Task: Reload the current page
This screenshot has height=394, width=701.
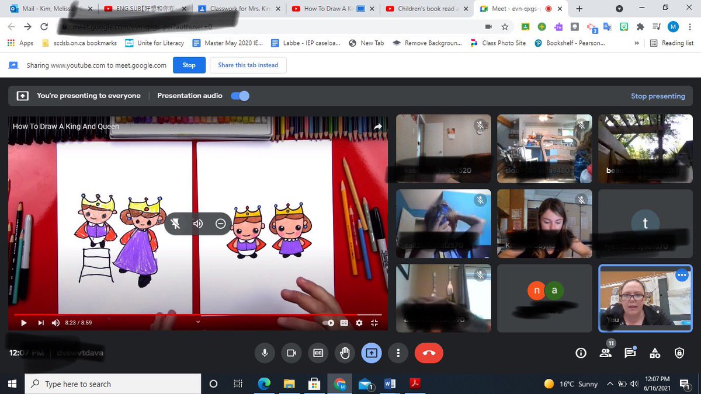Action: (x=44, y=27)
